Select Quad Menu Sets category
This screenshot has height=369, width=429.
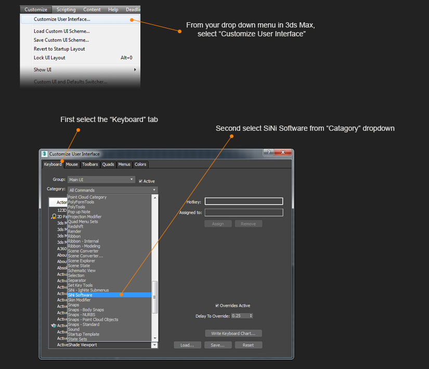[x=109, y=222]
